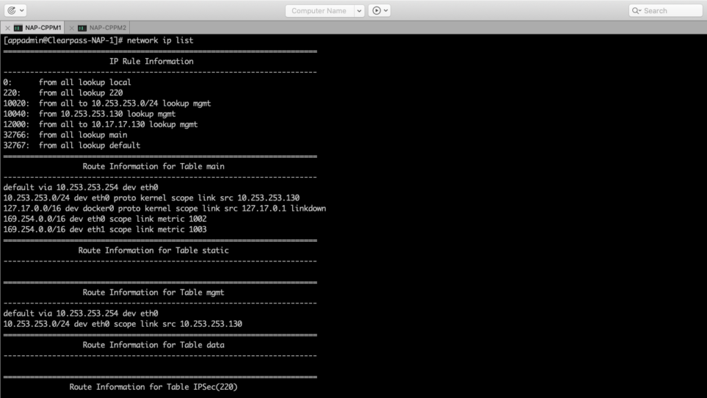
Task: Click the rule '32767: from all lookup default'
Action: [72, 145]
